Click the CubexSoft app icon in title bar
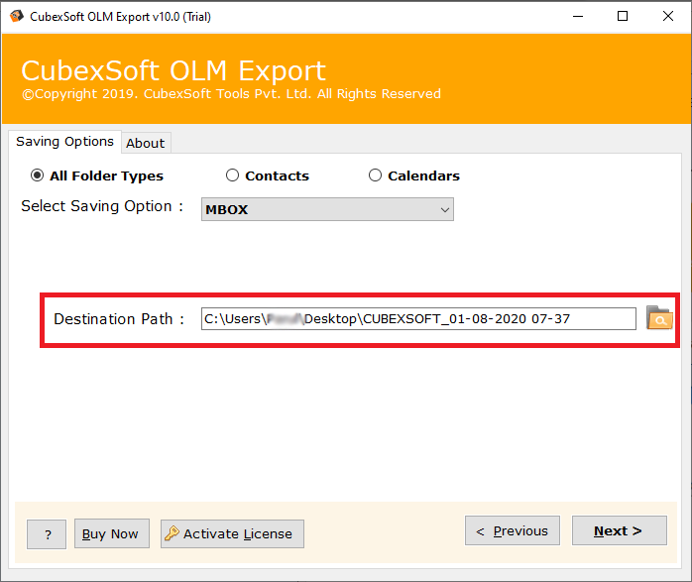The width and height of the screenshot is (692, 582). click(17, 16)
